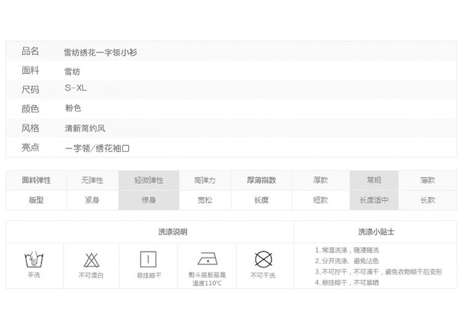Click the iron temperature 110°C icon
Screen dimensions: 462x314
(x=206, y=258)
